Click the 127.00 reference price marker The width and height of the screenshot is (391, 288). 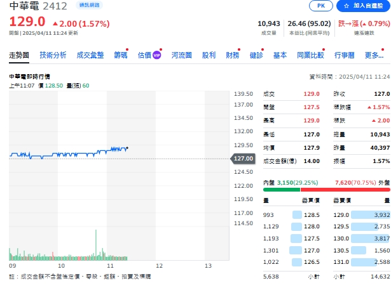243,159
